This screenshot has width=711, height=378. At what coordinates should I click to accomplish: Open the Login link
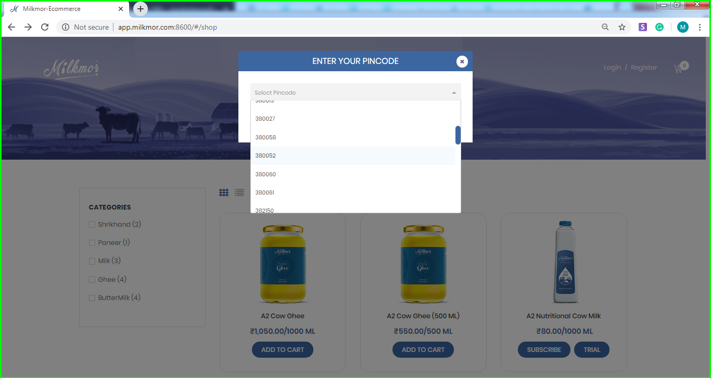[612, 68]
